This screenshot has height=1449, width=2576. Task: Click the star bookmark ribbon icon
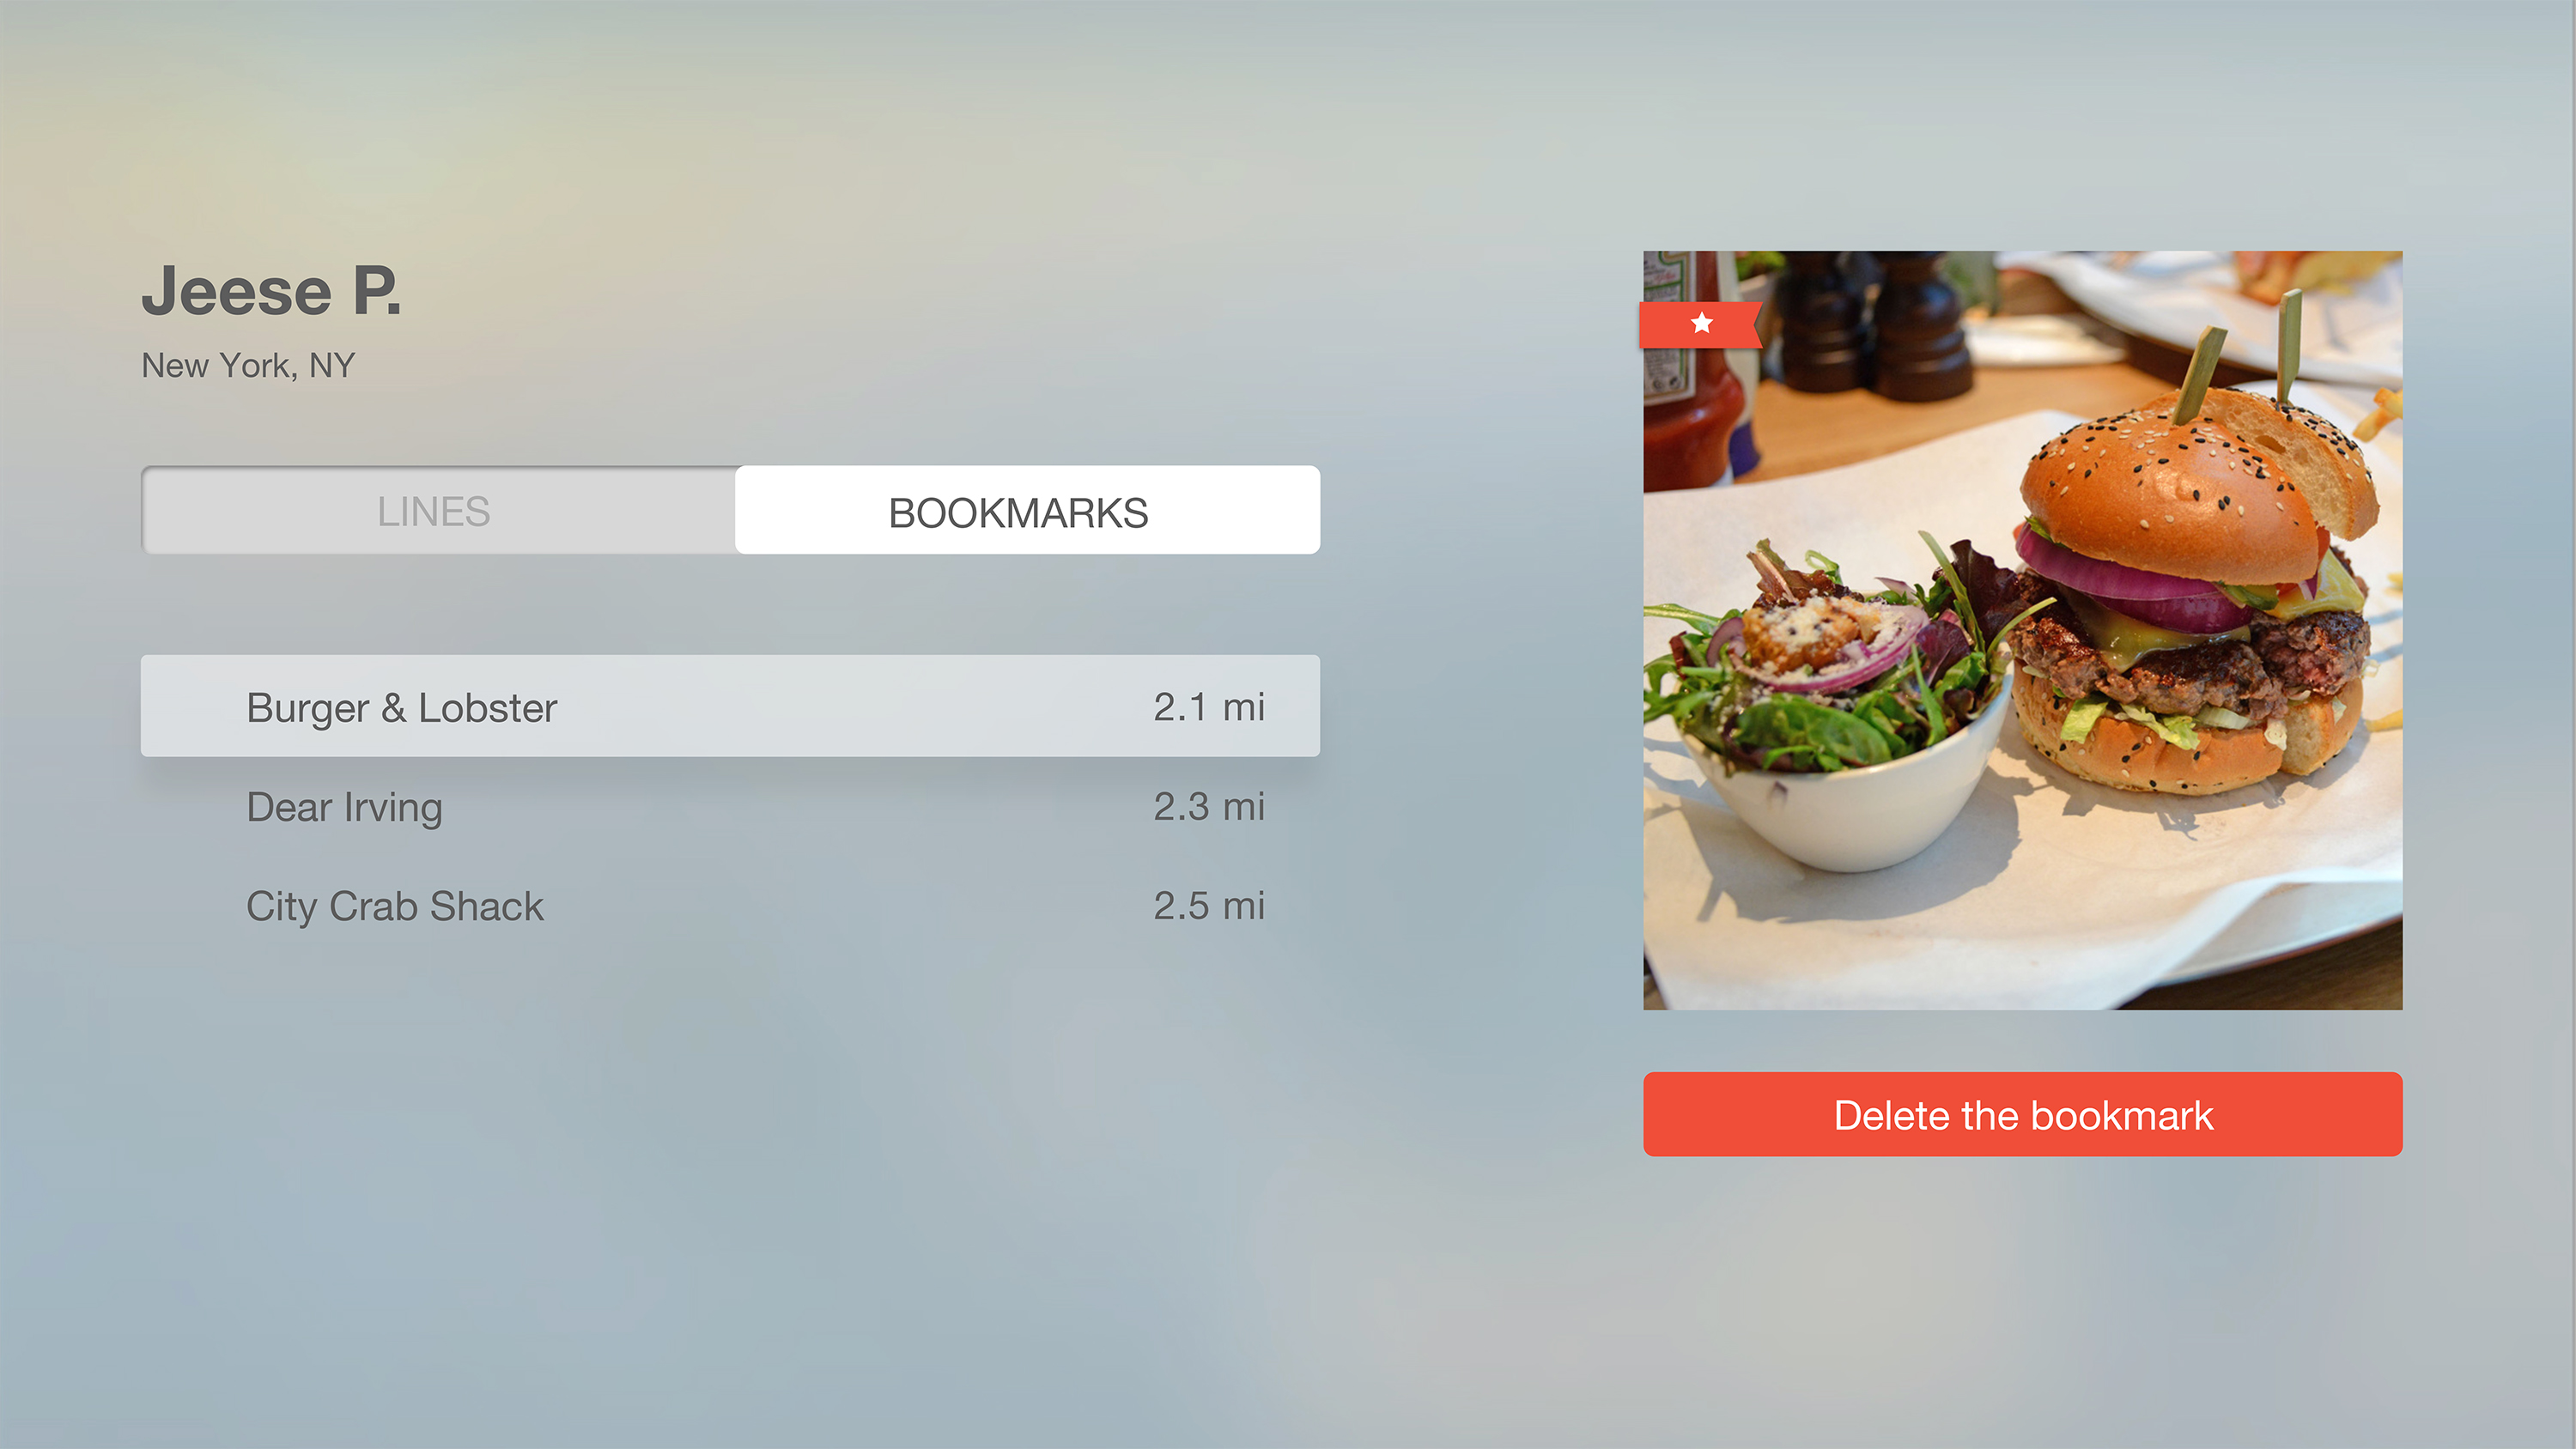click(x=1700, y=324)
